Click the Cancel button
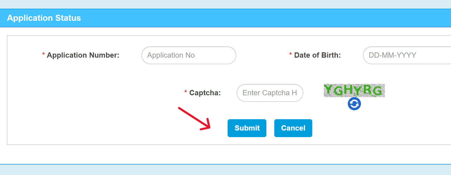The width and height of the screenshot is (451, 175). pyautogui.click(x=293, y=128)
